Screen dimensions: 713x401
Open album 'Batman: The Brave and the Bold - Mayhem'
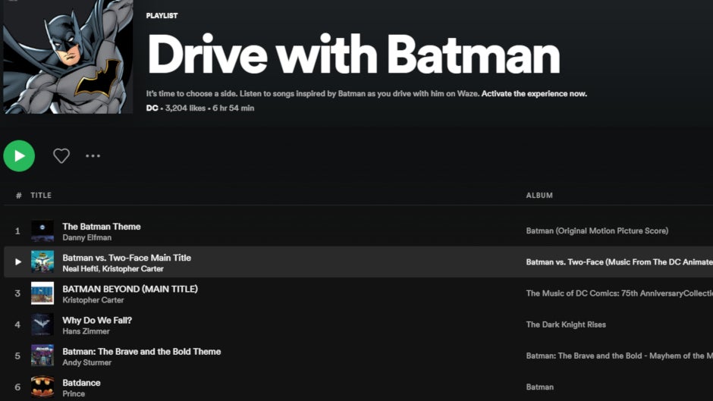tap(620, 356)
